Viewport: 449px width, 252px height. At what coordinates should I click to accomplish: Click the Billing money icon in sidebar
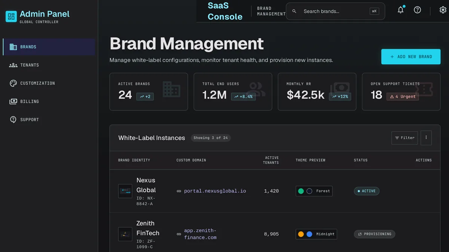point(13,102)
